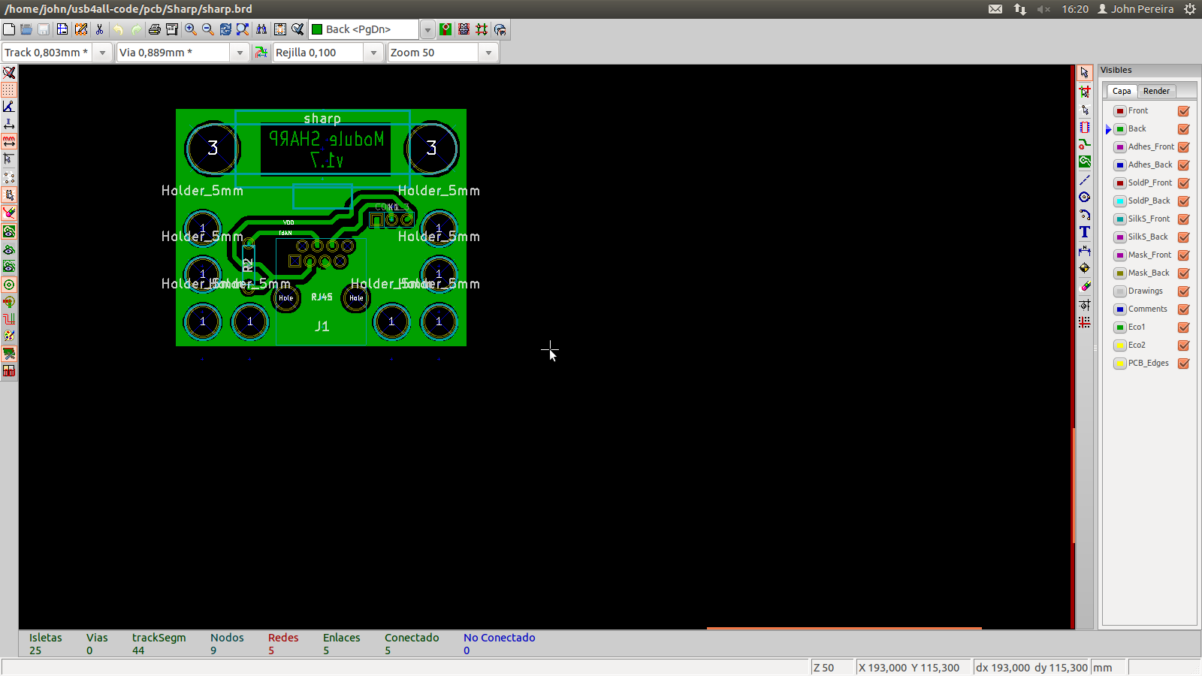
Task: Select the Add layer alignment target tool
Action: [x=1085, y=267]
